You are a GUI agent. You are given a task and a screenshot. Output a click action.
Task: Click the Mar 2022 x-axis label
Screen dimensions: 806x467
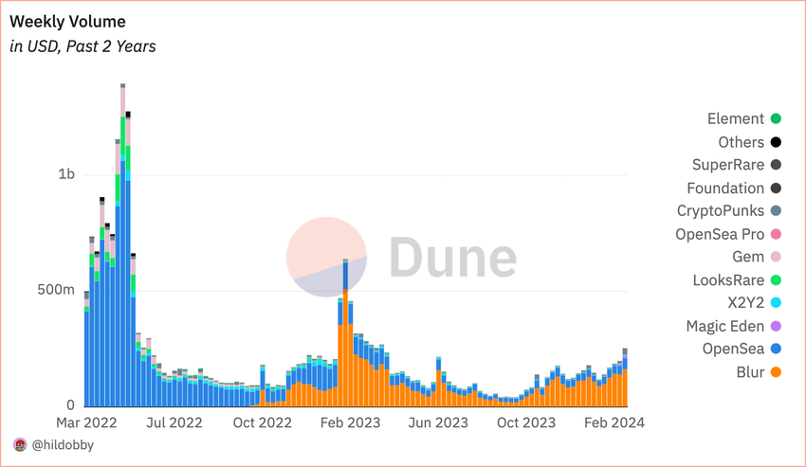pos(86,422)
